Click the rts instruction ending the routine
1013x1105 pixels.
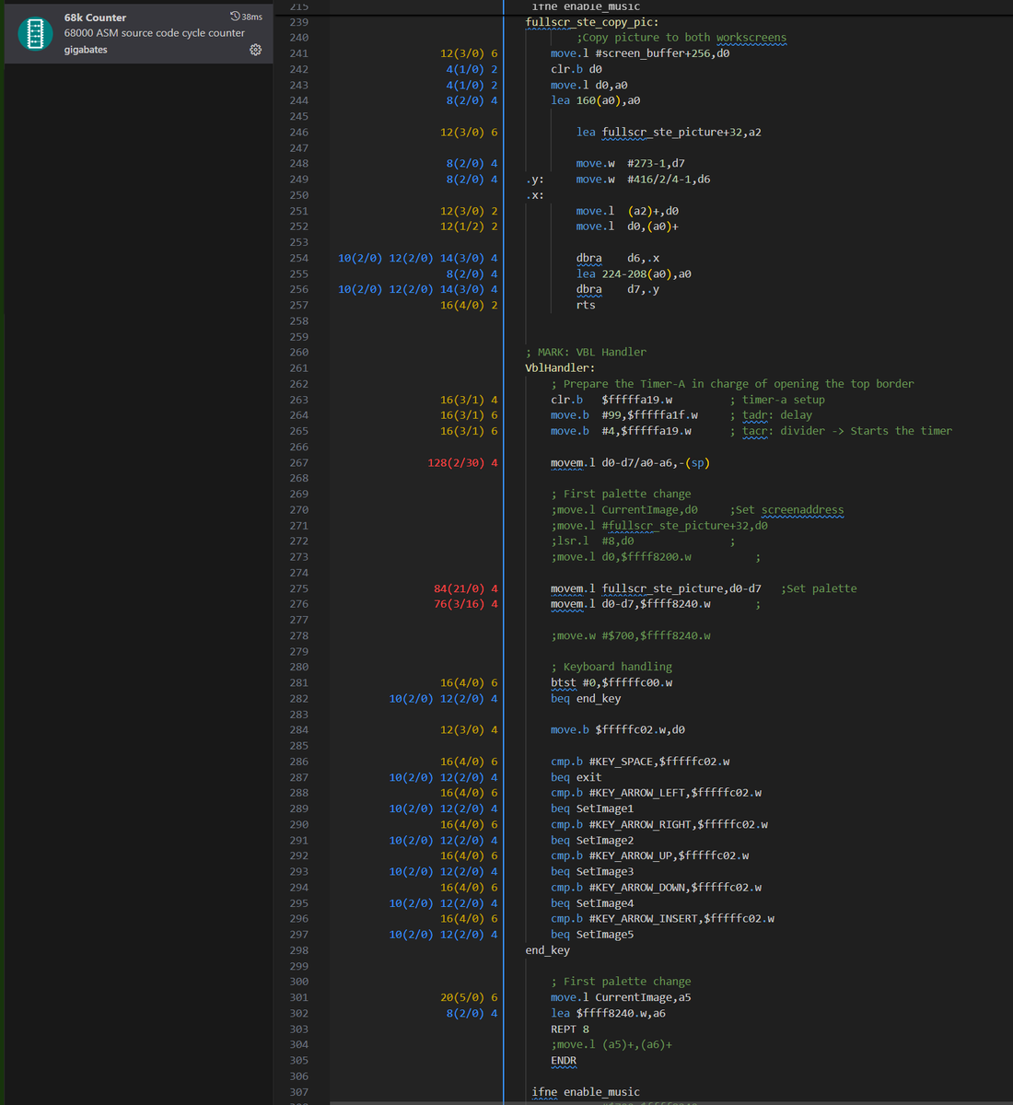click(x=584, y=304)
